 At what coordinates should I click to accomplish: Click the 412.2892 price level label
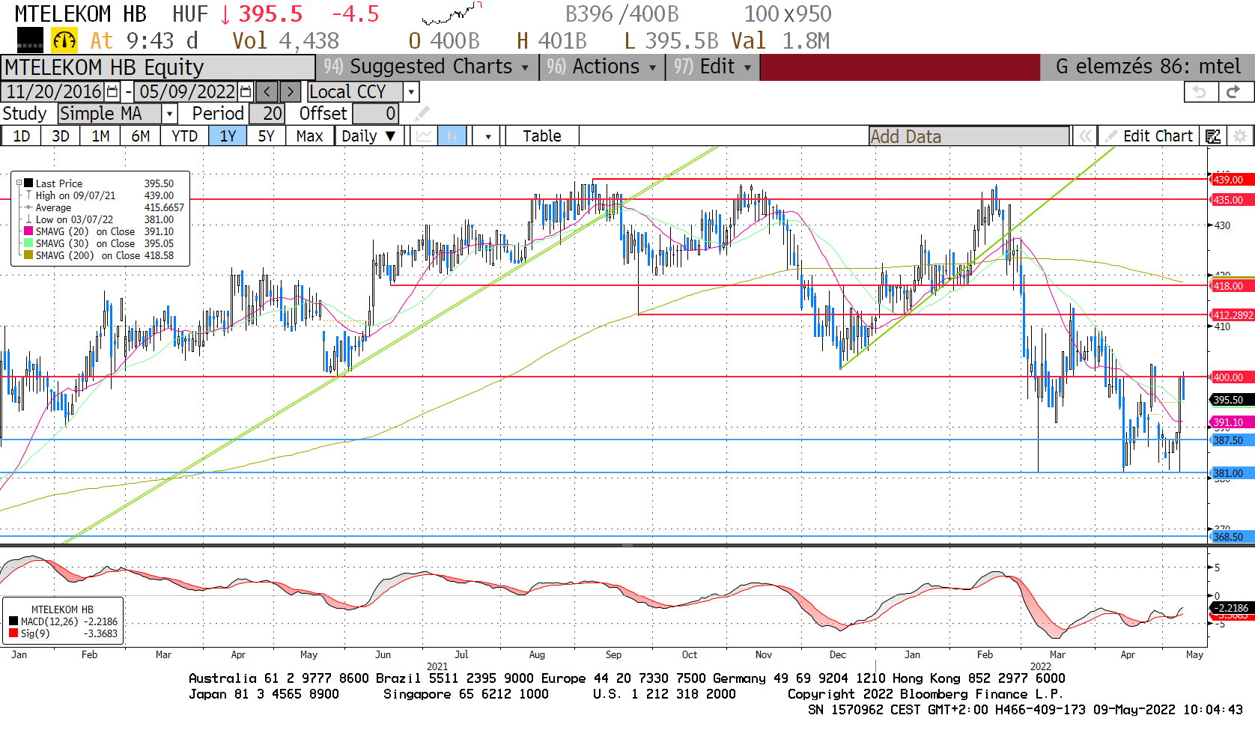coord(1233,315)
